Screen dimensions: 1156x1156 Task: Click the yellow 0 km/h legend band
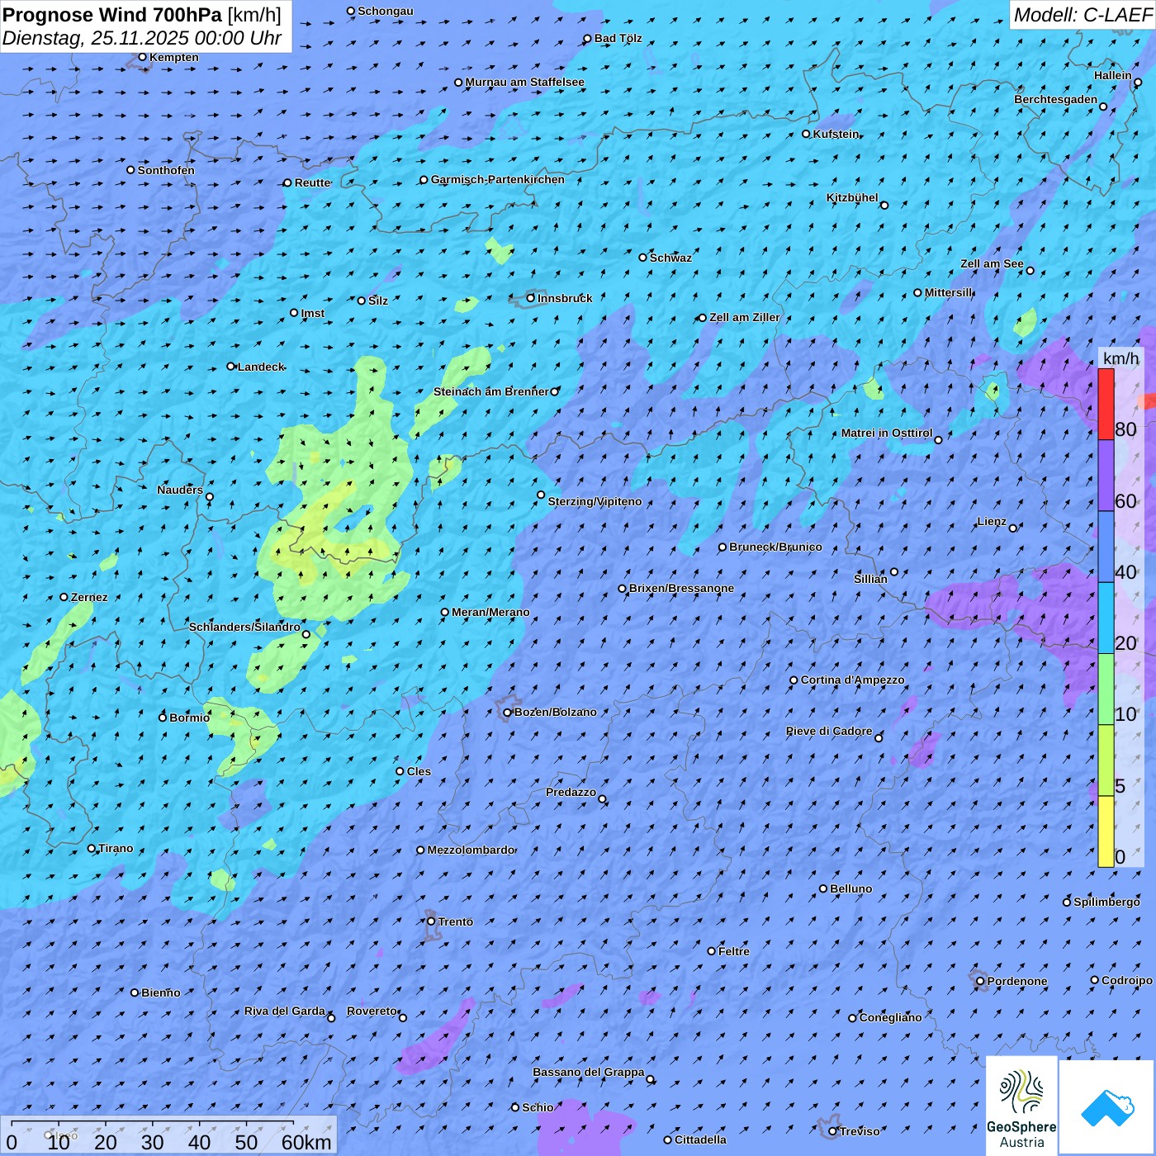[x=1106, y=831]
